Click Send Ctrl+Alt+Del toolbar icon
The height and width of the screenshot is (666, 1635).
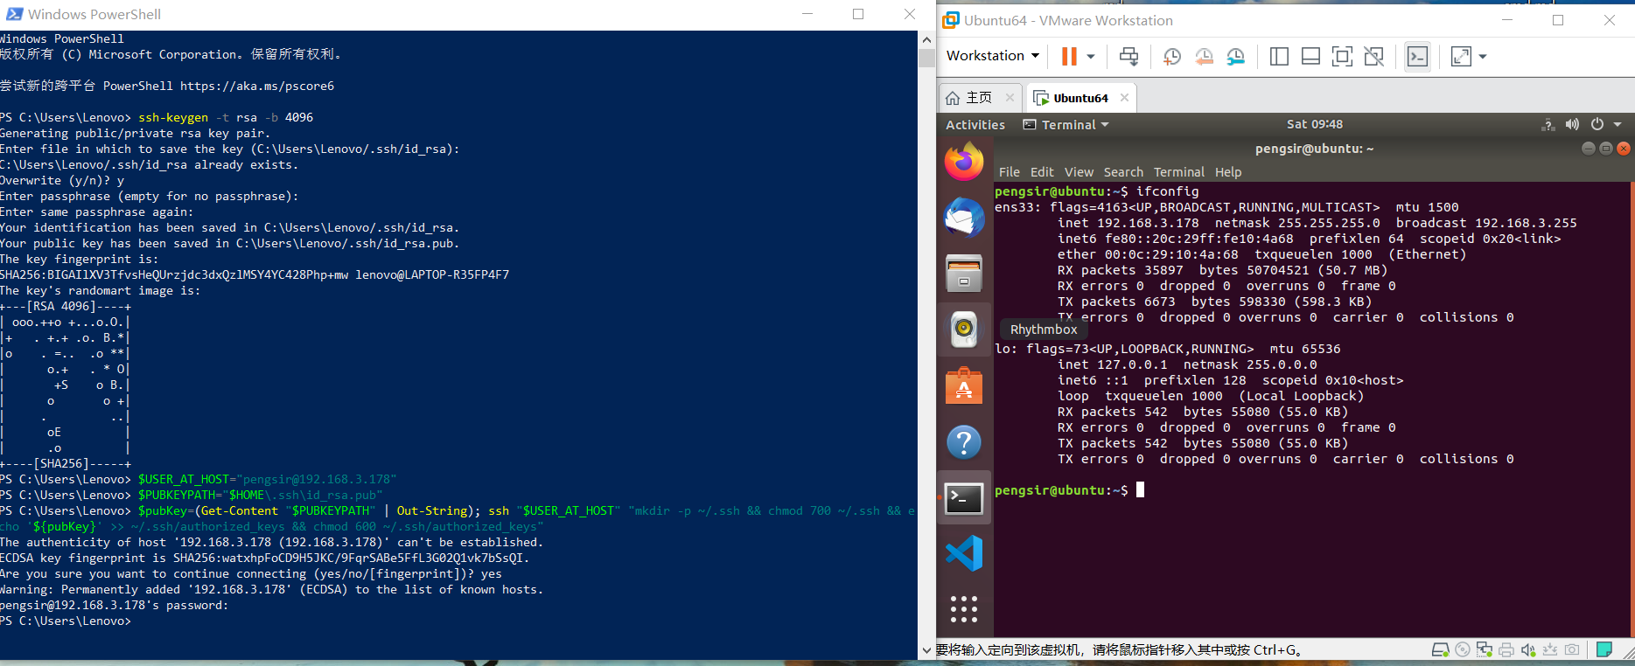pos(1129,56)
